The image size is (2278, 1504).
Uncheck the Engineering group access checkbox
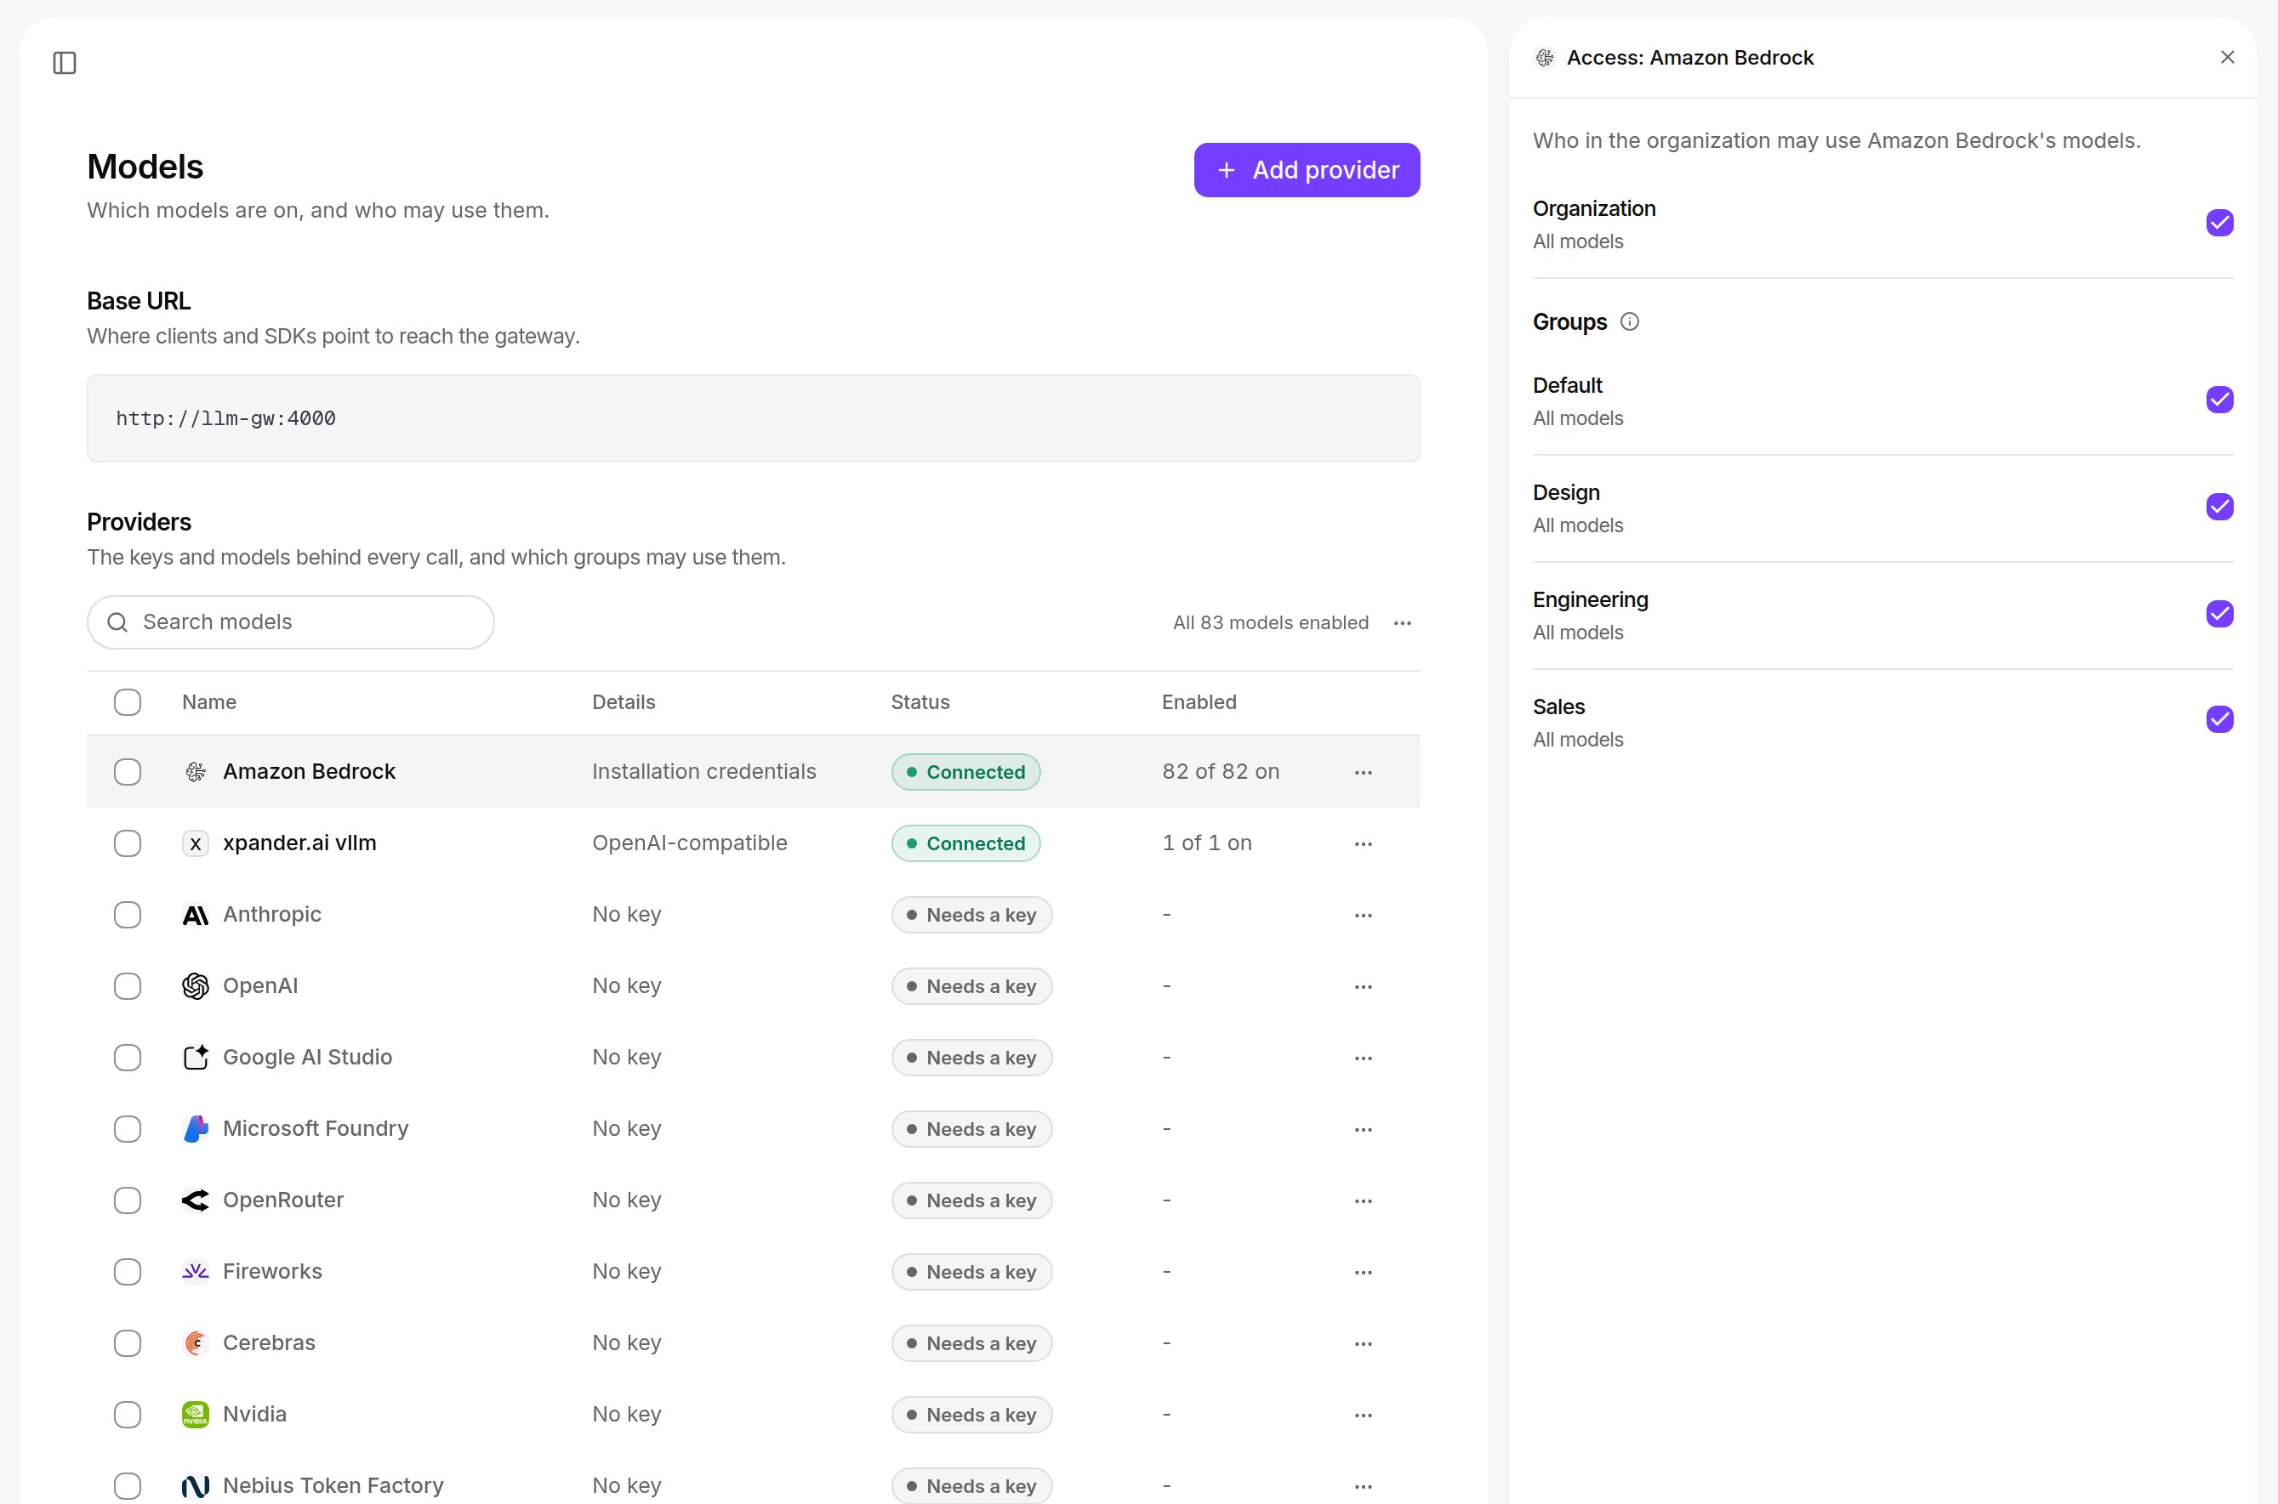pyautogui.click(x=2219, y=614)
